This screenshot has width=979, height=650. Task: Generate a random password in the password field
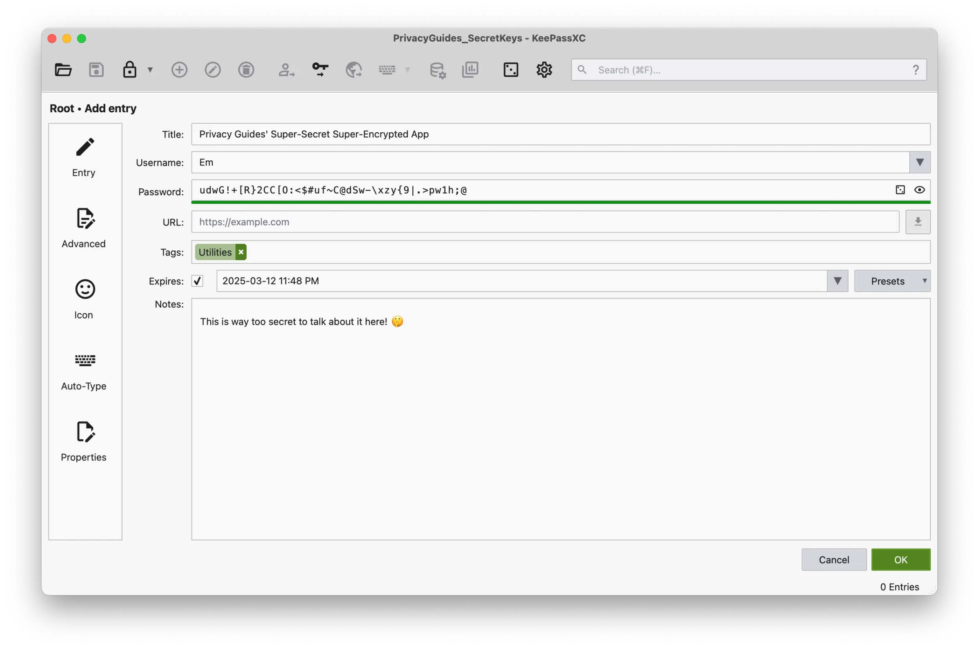900,190
